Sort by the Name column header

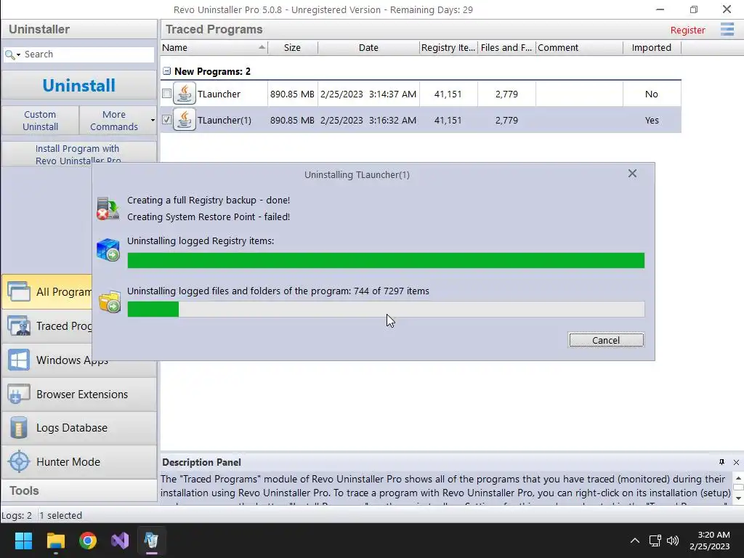[x=214, y=47]
